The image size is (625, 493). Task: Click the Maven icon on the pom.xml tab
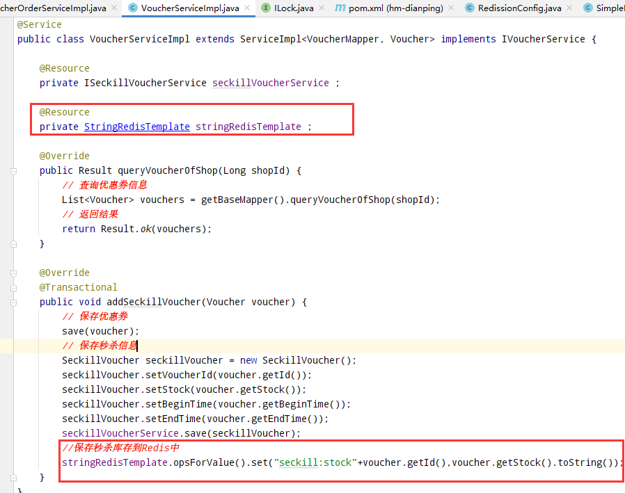(340, 8)
